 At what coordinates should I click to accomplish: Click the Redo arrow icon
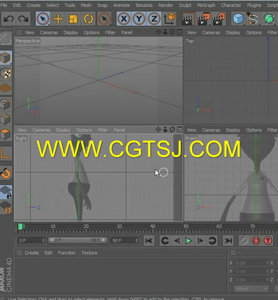(23, 19)
